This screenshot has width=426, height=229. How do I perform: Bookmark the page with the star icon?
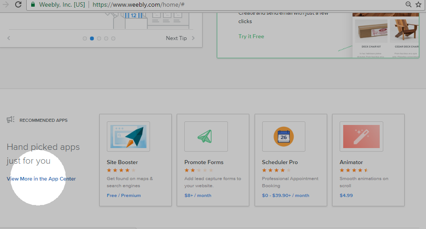(418, 4)
